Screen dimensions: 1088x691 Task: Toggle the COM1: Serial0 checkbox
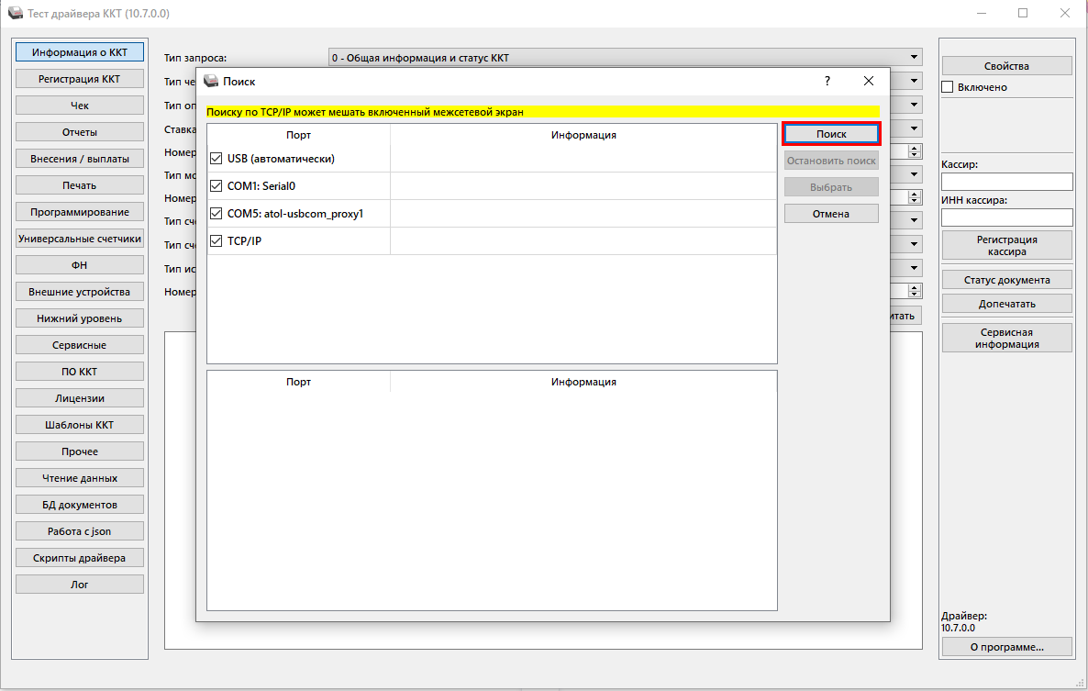tap(216, 186)
